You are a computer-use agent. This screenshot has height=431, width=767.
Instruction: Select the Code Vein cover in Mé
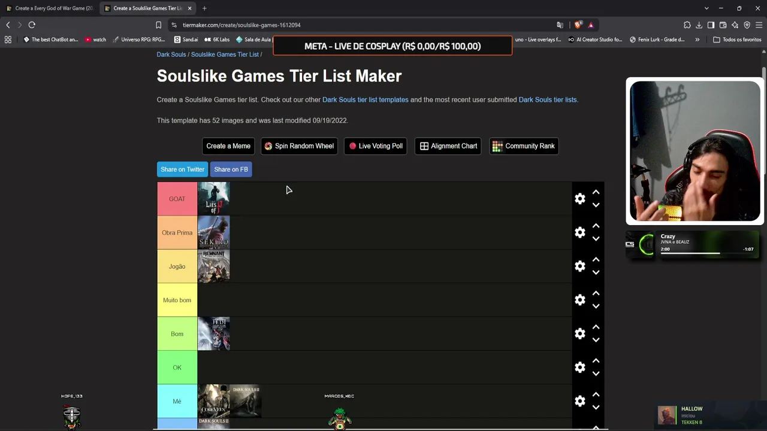[213, 401]
